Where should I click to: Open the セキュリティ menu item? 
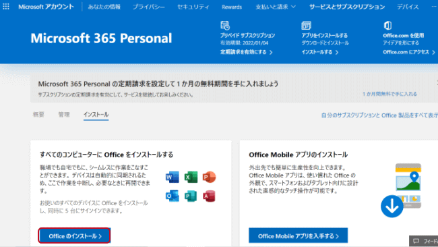pos(193,7)
